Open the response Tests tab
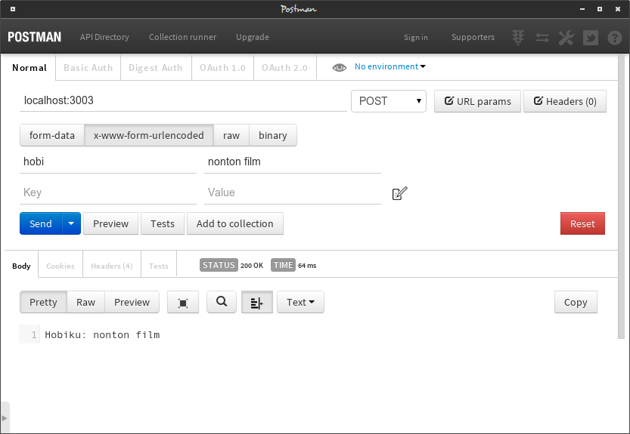This screenshot has width=630, height=434. tap(159, 266)
